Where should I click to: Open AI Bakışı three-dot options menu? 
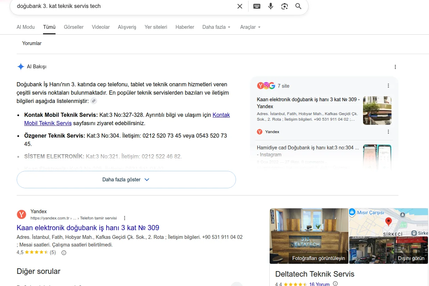point(395,67)
